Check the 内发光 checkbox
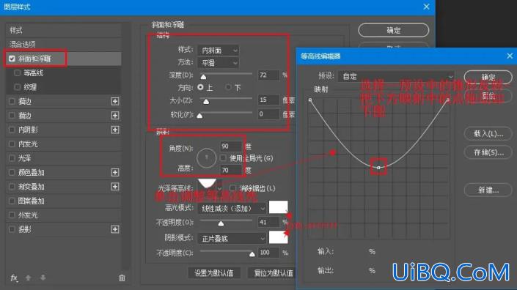Viewport: 517px width, 290px height. 12,144
